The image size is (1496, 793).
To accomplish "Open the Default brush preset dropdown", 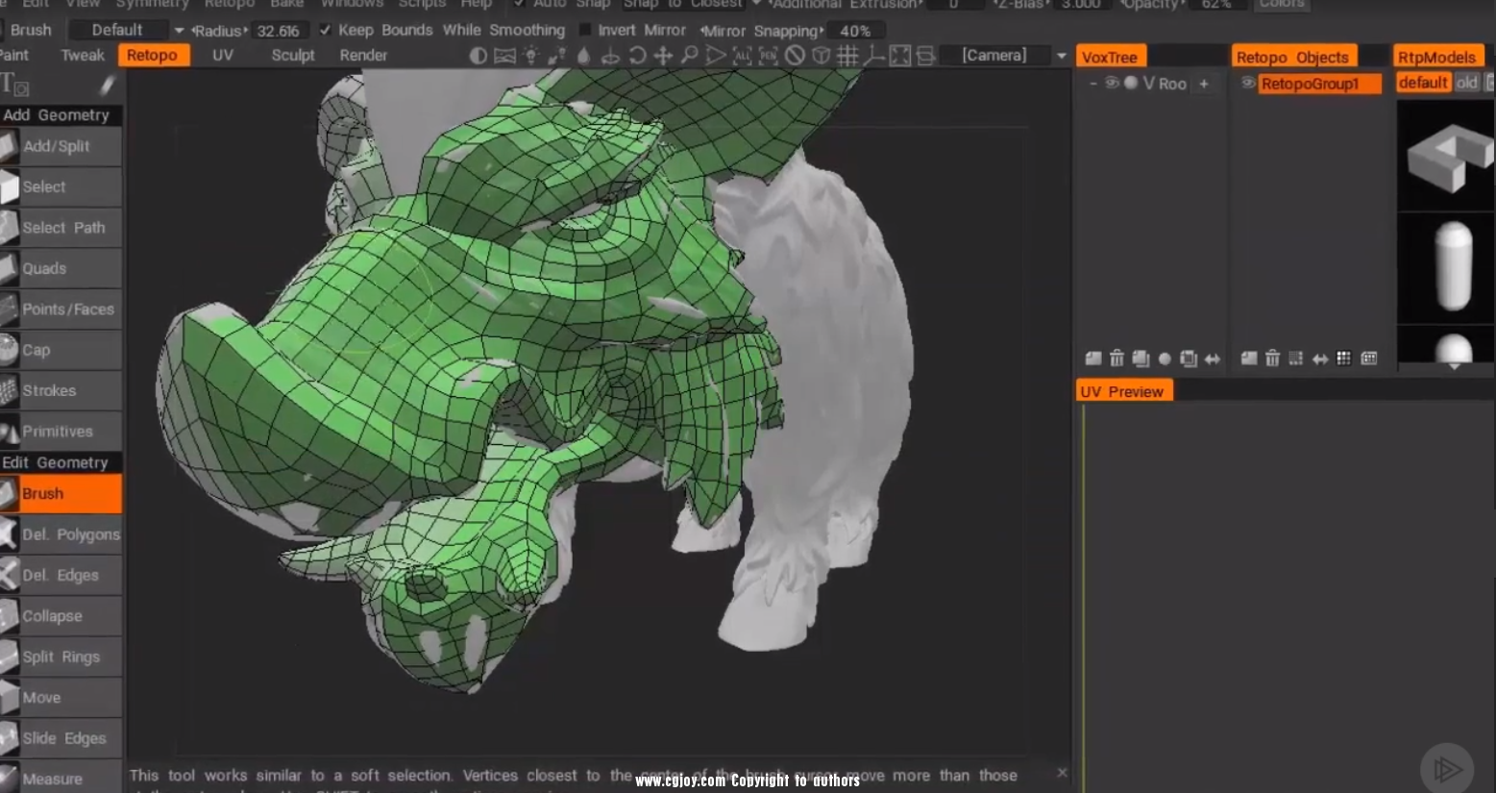I will coord(128,30).
